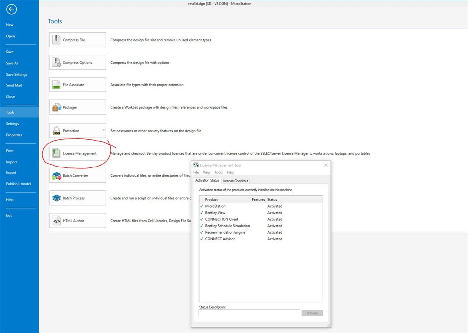Choose Print in the sidebar
Screen dimensions: 468x333
(x=10, y=151)
